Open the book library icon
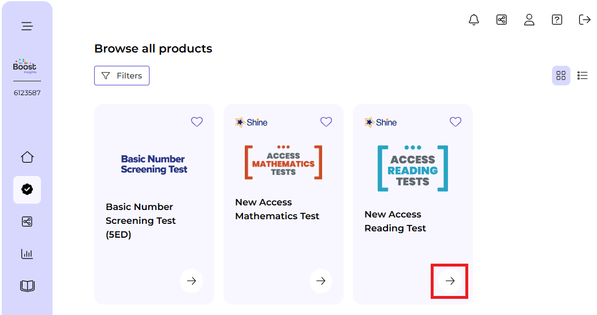 coord(27,286)
